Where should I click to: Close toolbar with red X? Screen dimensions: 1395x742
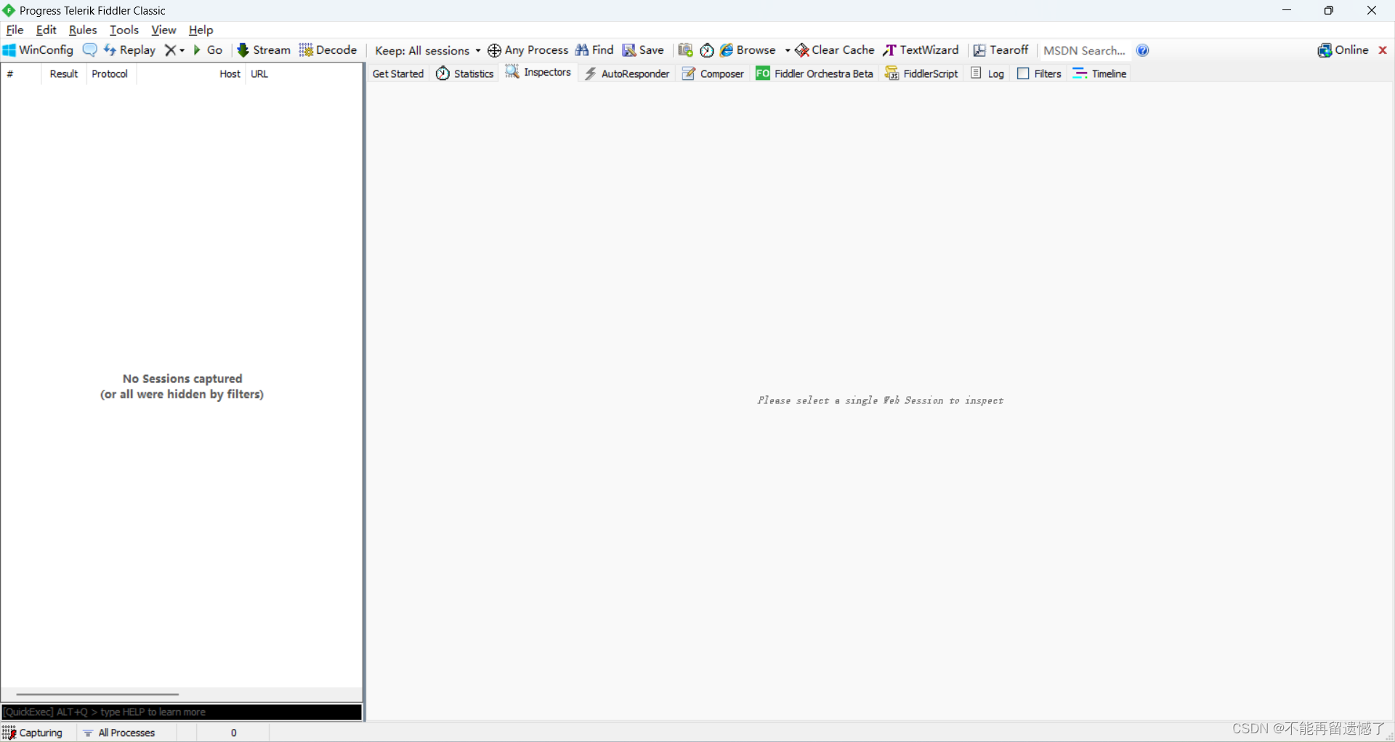pos(1383,50)
